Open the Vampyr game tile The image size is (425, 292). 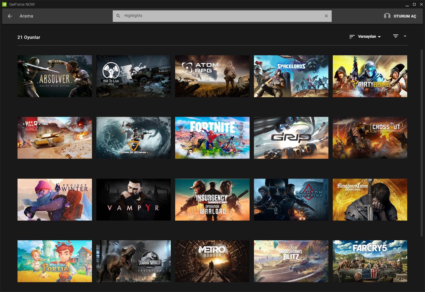click(x=134, y=200)
